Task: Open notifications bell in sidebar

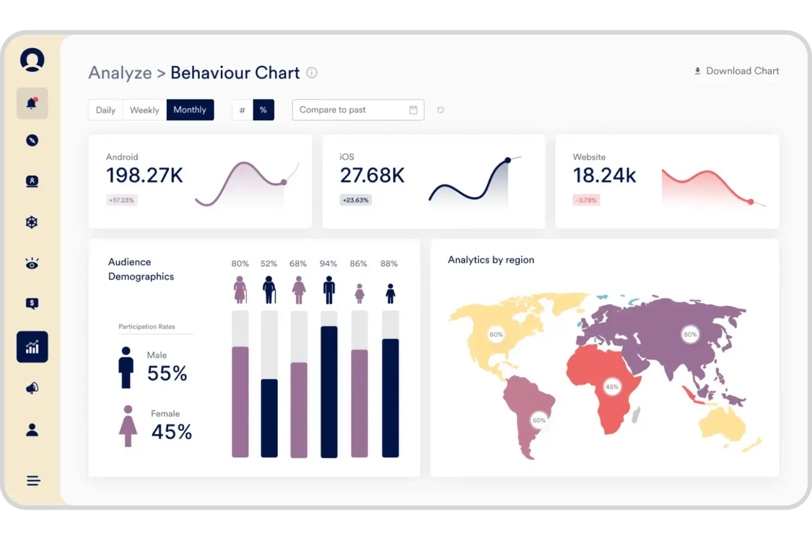Action: [32, 103]
